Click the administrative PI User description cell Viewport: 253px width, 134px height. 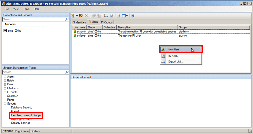[147, 32]
